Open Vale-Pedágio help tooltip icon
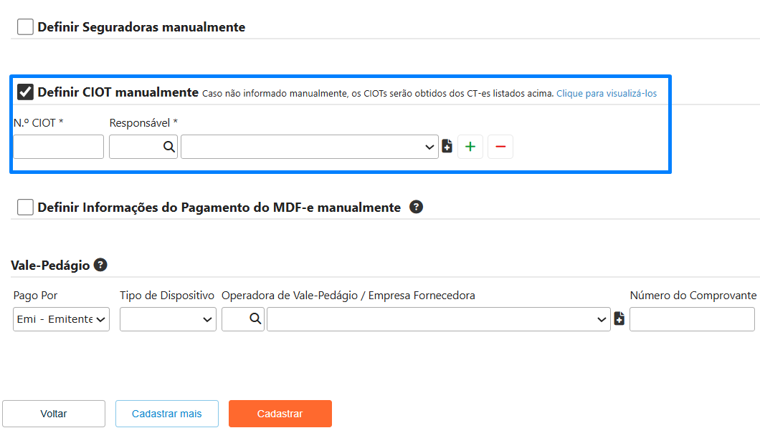The image size is (760, 438). pyautogui.click(x=100, y=265)
